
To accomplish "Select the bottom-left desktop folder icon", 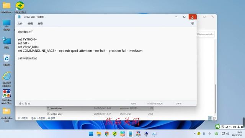I will click(7, 115).
